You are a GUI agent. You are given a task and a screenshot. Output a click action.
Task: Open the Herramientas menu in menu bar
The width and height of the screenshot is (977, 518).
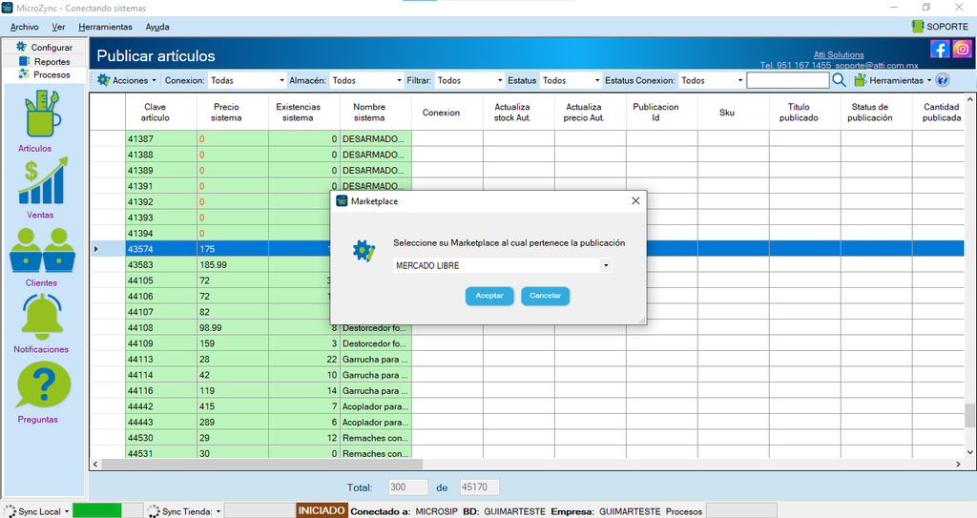tap(105, 27)
